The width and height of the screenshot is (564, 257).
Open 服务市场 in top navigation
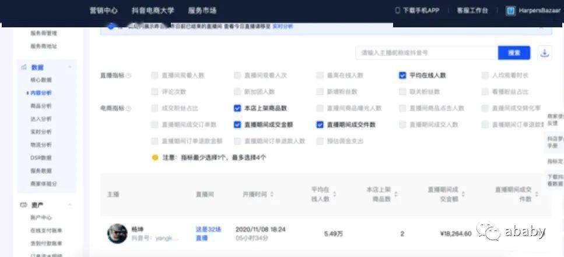[202, 10]
